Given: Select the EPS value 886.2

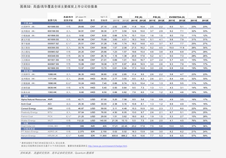Looking at the screenshot, I should (x=124, y=136).
